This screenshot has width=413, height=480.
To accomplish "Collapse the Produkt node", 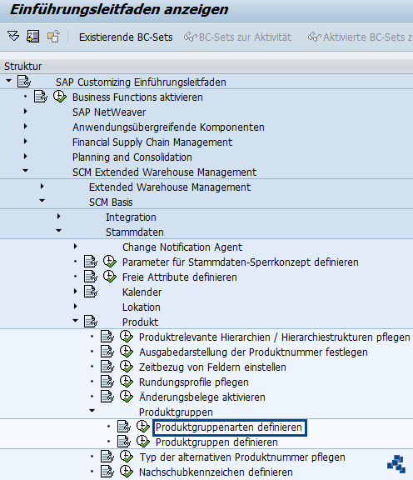I will tap(75, 321).
